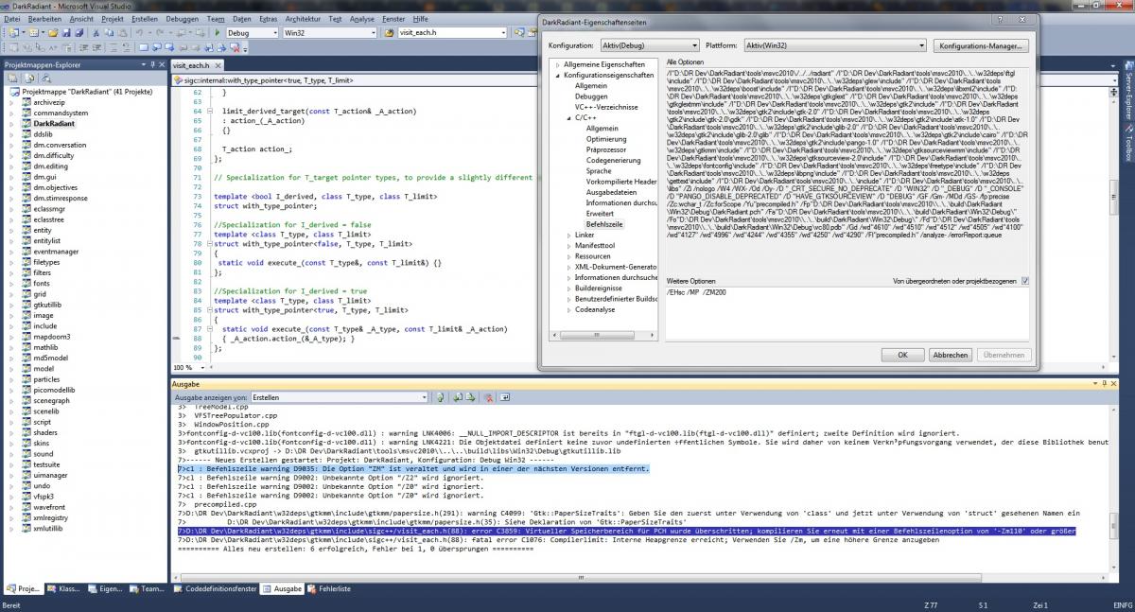Close the Projektmappen-Explorer panel
Image resolution: width=1135 pixels, height=612 pixels.
[x=162, y=64]
